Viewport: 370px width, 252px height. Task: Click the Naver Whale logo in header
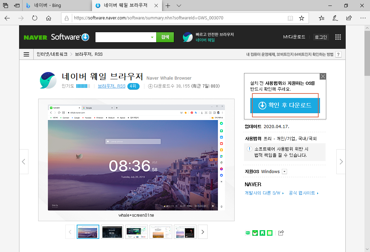(187, 37)
